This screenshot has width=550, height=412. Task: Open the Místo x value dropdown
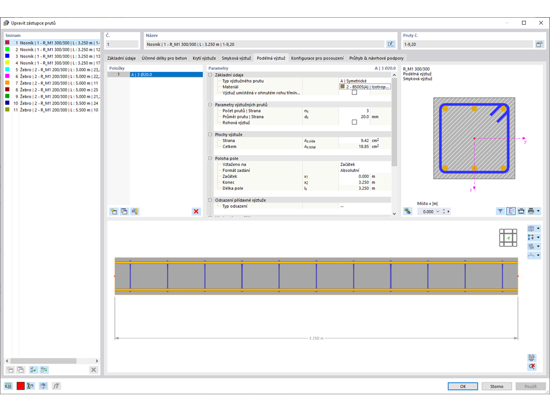[437, 211]
